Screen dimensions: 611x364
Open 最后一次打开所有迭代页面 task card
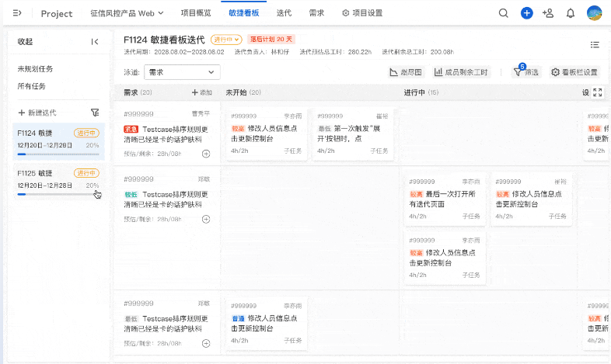445,199
